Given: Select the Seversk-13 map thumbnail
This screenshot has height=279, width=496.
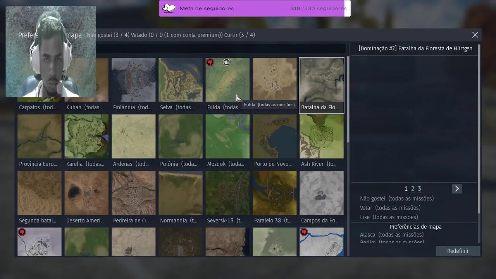Looking at the screenshot, I should pos(227,193).
